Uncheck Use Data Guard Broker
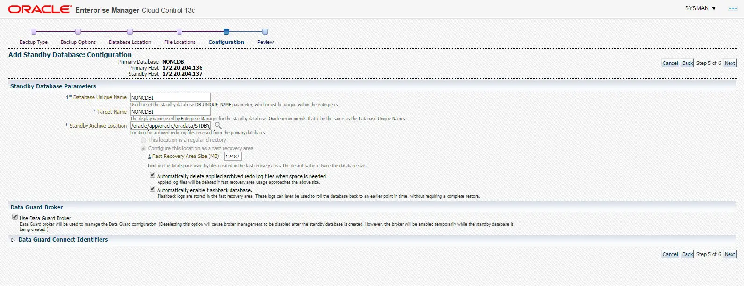The image size is (744, 286). tap(15, 217)
